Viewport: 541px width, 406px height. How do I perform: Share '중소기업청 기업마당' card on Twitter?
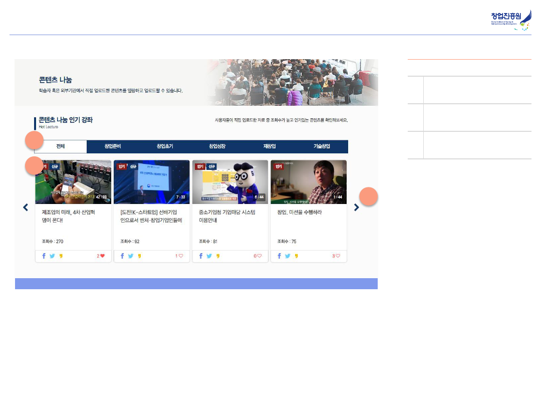click(209, 256)
